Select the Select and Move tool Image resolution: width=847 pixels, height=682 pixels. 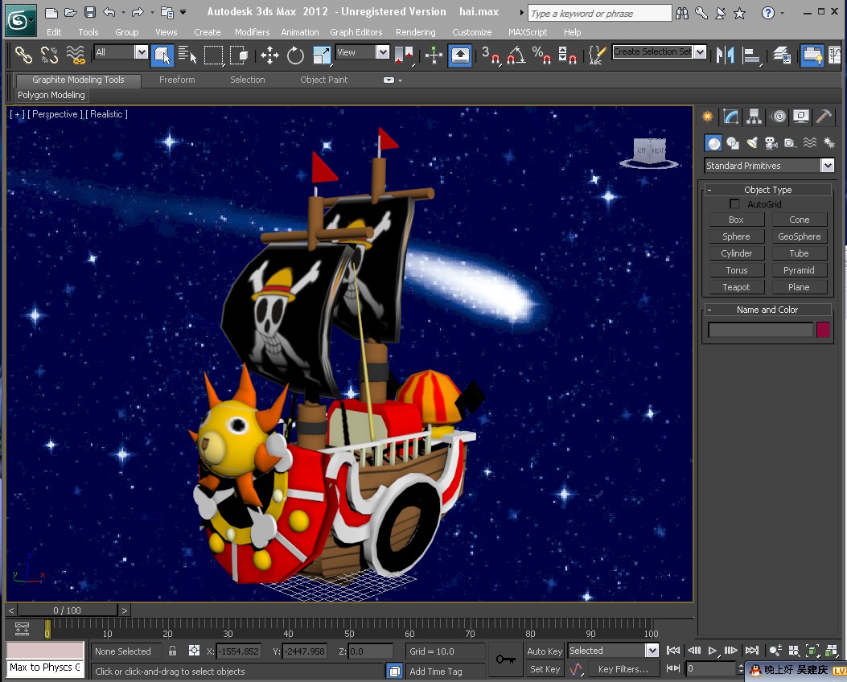[x=269, y=55]
